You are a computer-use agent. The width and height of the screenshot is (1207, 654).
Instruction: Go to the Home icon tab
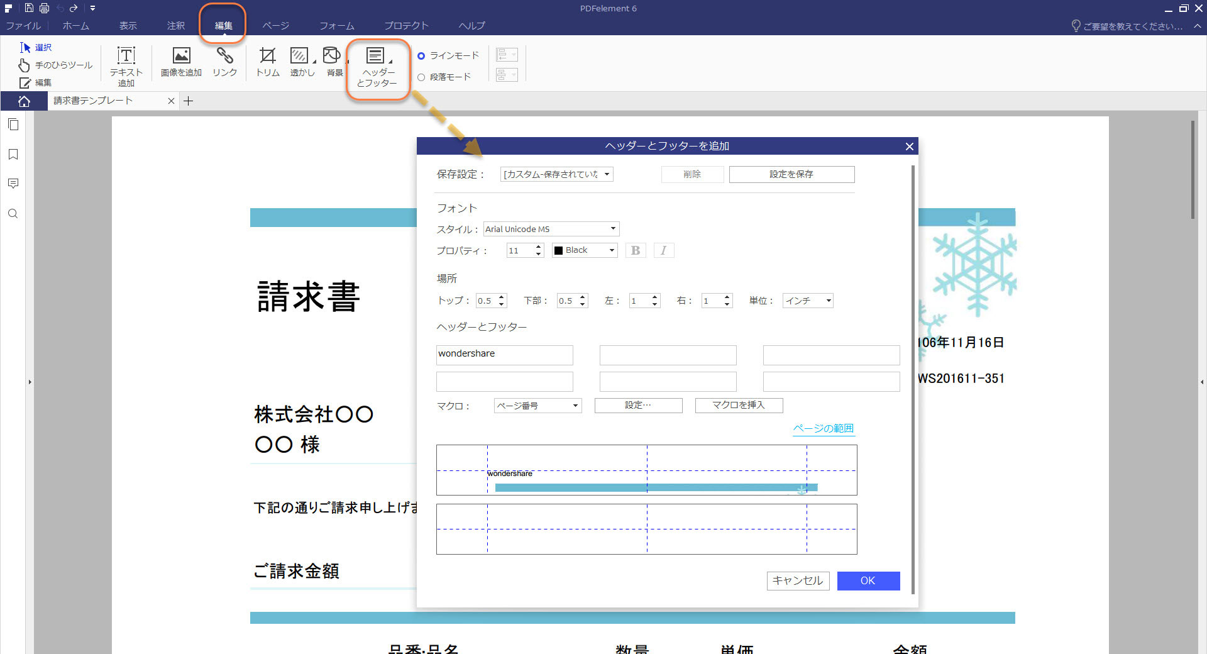(x=24, y=101)
